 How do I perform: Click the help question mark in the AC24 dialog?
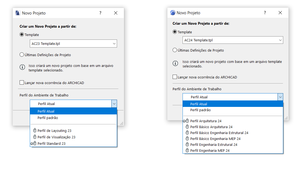[x=265, y=13]
